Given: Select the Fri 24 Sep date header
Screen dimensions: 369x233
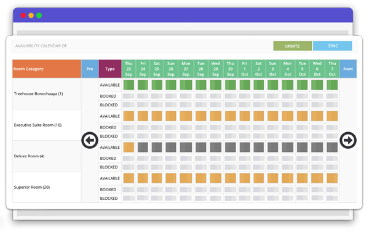Looking at the screenshot, I should click(x=143, y=69).
